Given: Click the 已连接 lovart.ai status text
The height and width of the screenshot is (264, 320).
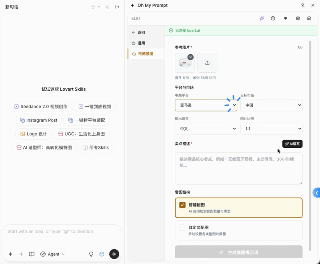Looking at the screenshot, I should pos(188,31).
